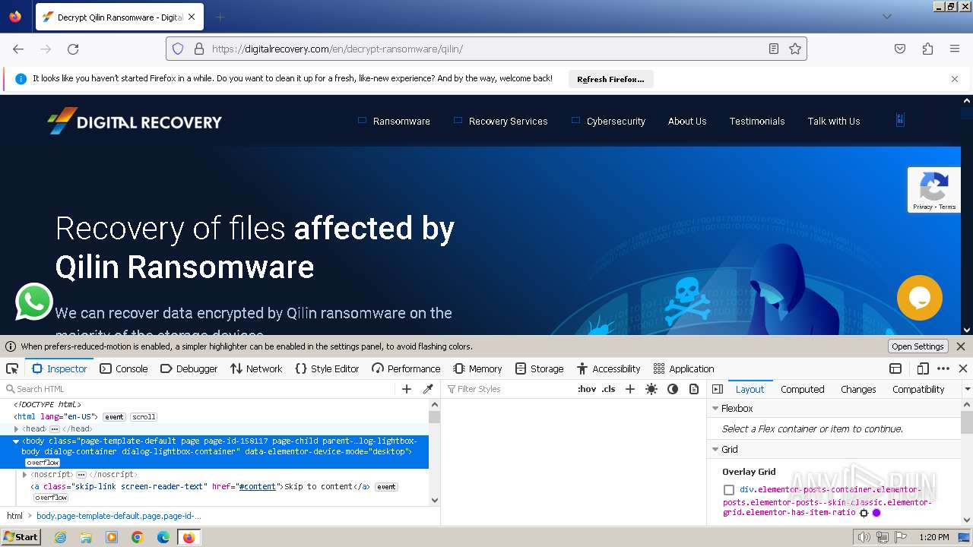Go back to the previous page
Viewport: 973px width, 547px height.
[18, 49]
